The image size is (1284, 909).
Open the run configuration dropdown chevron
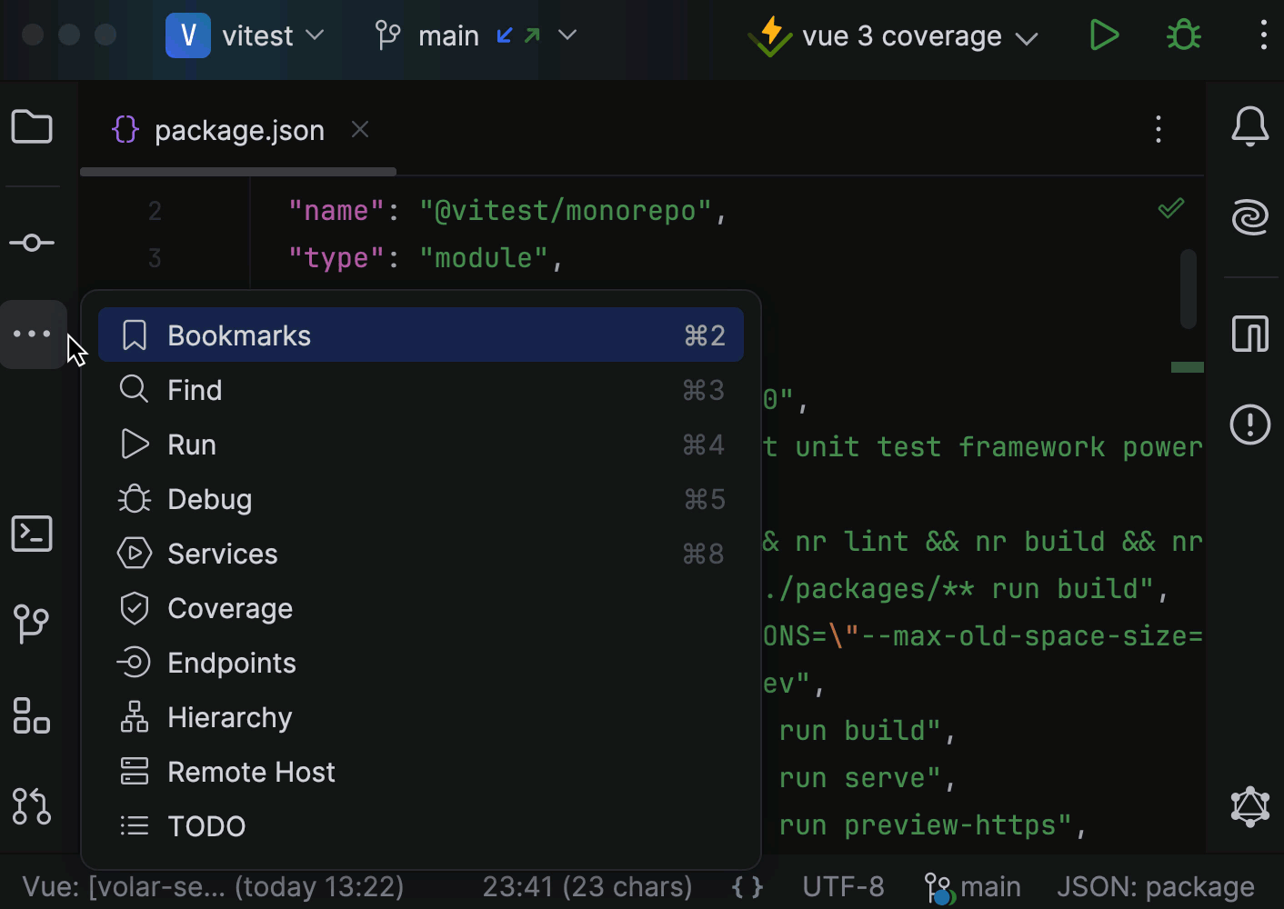click(1028, 38)
